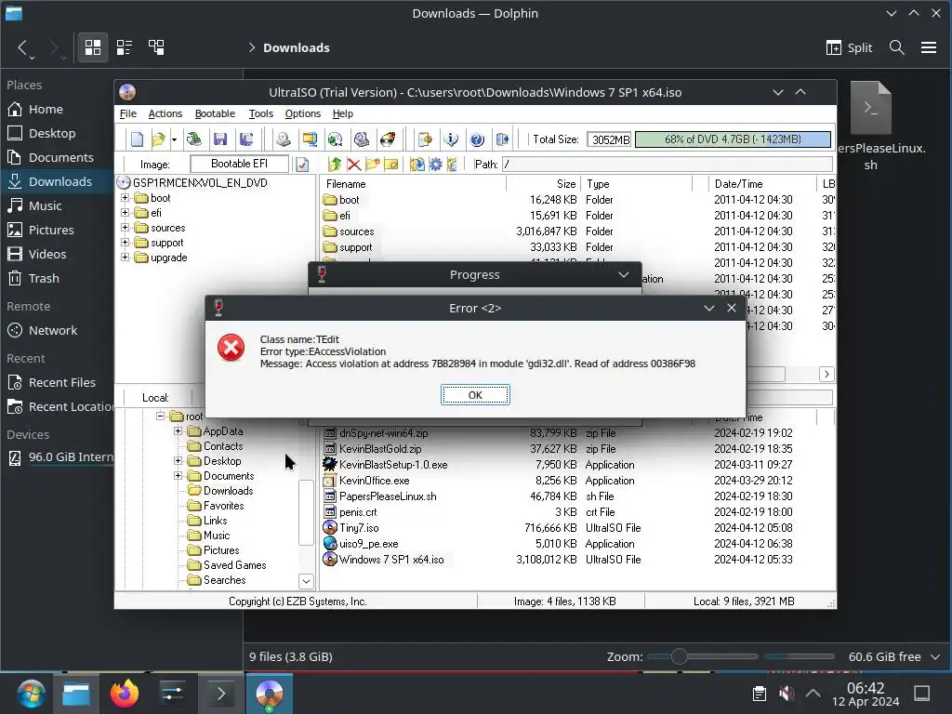Screen dimensions: 952x714
Task: Launch Firefox from the taskbar
Action: click(x=124, y=694)
